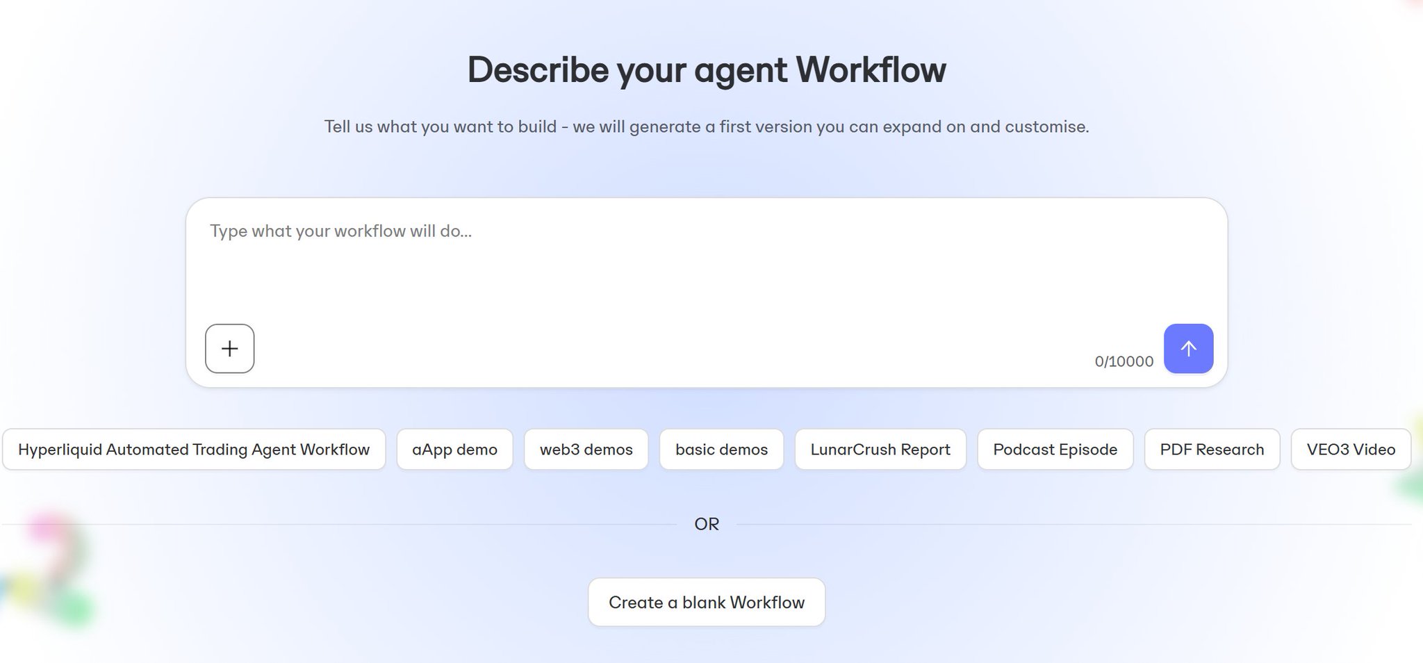Click the 'Describe your agent Workflow' heading
The image size is (1423, 663).
click(706, 70)
